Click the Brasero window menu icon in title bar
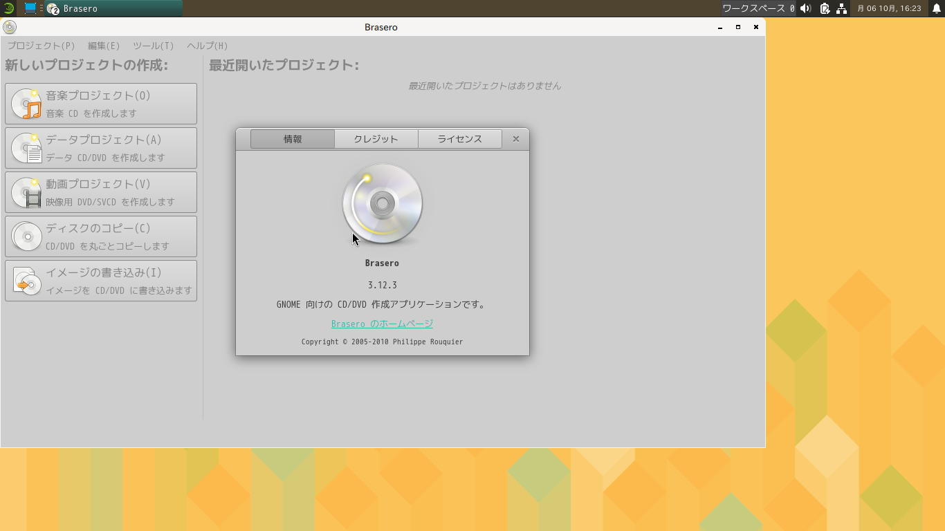 click(10, 27)
